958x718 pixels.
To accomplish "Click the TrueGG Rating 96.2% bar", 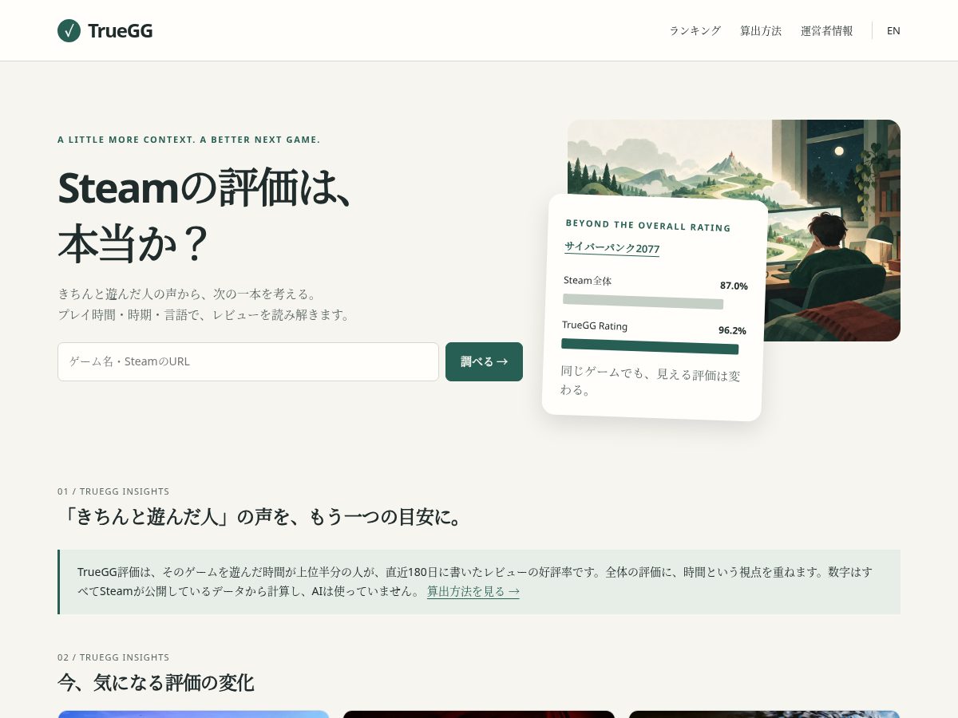I will click(x=650, y=346).
